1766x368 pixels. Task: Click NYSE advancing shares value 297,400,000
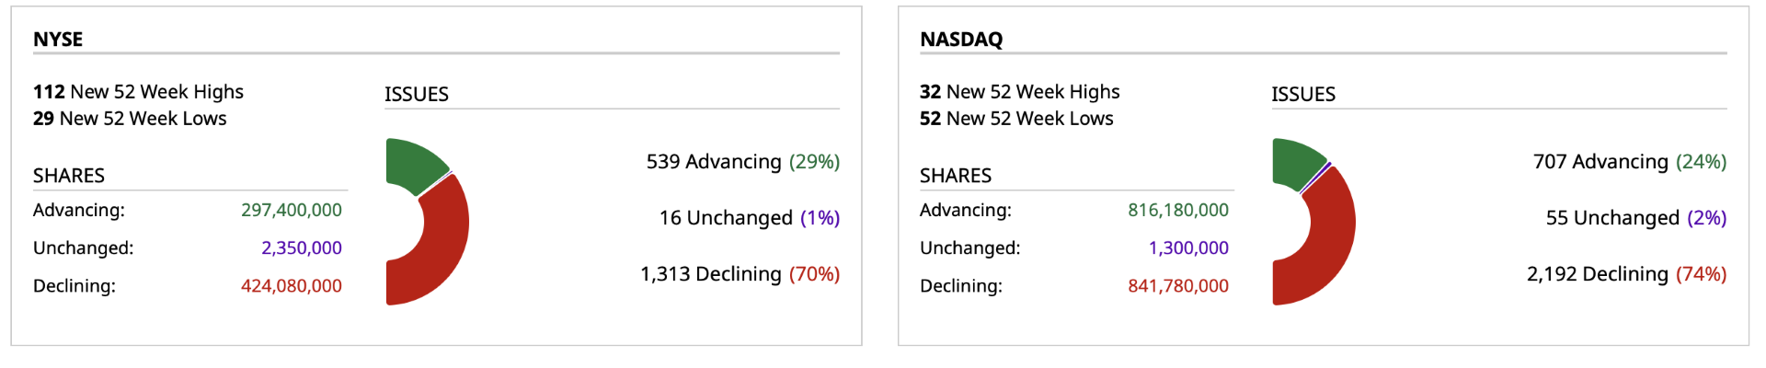pos(291,210)
